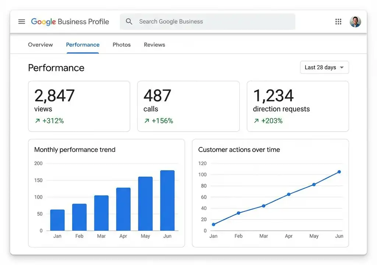Click the Mar data point on line chart
Image resolution: width=377 pixels, height=265 pixels.
pyautogui.click(x=264, y=206)
